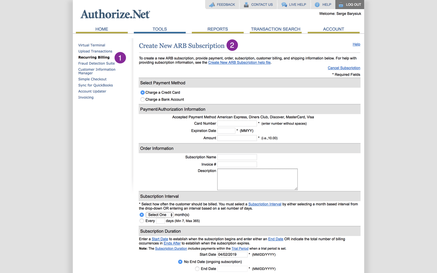The height and width of the screenshot is (273, 437).
Task: Open the HOME tab
Action: (102, 29)
